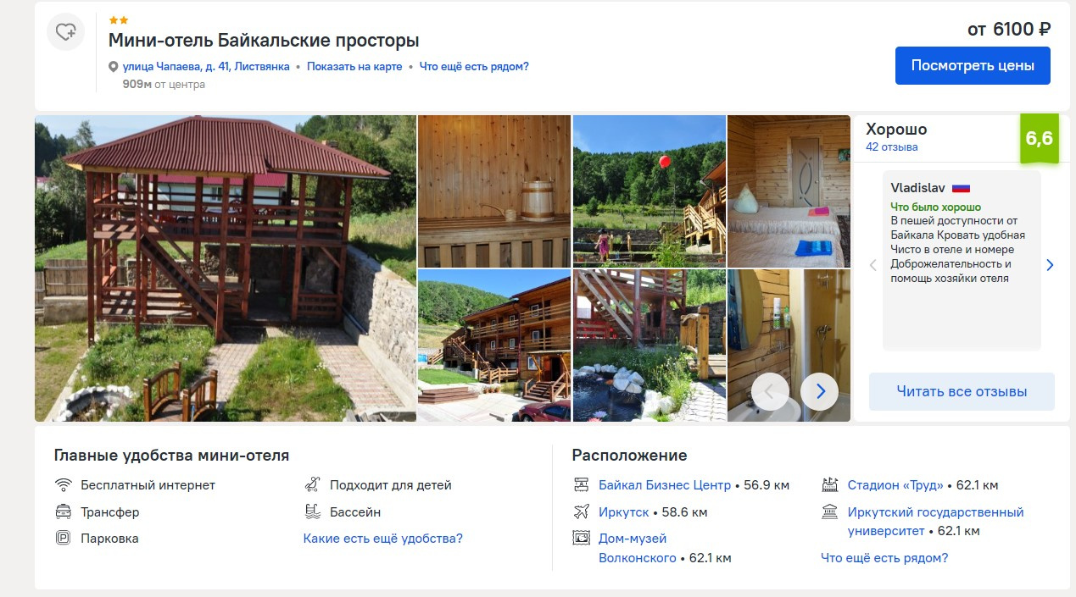The image size is (1076, 597).
Task: Click the airplane icon next to Иркутск
Action: coord(581,512)
